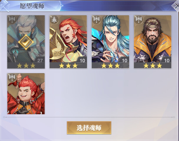179x141 pixels.
Task: Select the bearded hero in orange coat
Action: coord(153,42)
